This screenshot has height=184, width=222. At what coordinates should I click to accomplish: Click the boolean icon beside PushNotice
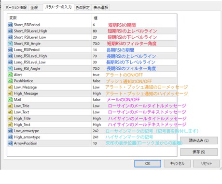pos(10,81)
